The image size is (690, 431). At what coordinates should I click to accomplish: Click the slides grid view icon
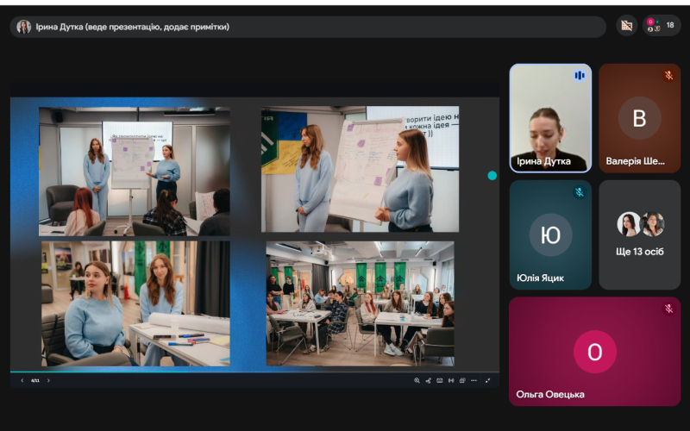462,380
